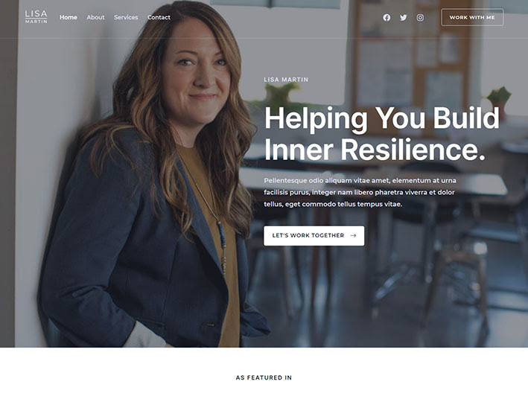Open the Twitter bird icon
528x396 pixels.
(x=404, y=18)
